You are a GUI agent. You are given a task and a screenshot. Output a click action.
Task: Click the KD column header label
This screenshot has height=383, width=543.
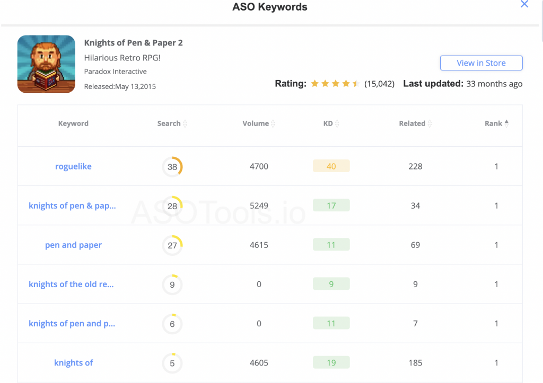[328, 123]
